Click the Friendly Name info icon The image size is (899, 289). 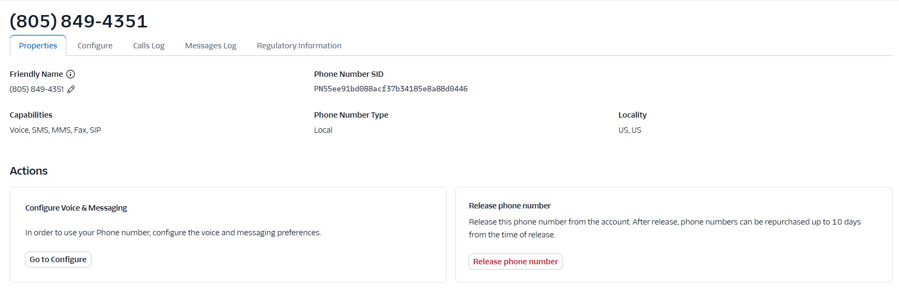(71, 74)
